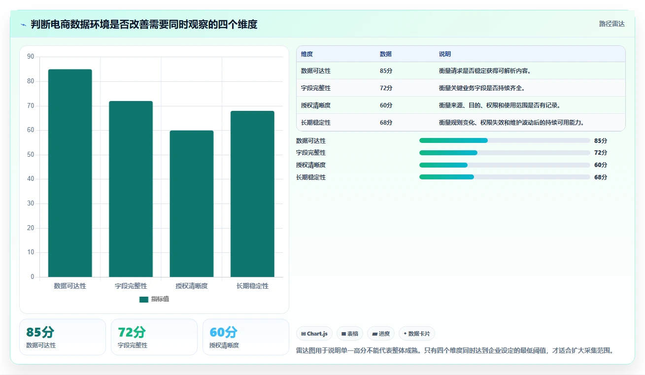
Task: Click the description starting 衡量来源、目的、权限
Action: click(500, 105)
